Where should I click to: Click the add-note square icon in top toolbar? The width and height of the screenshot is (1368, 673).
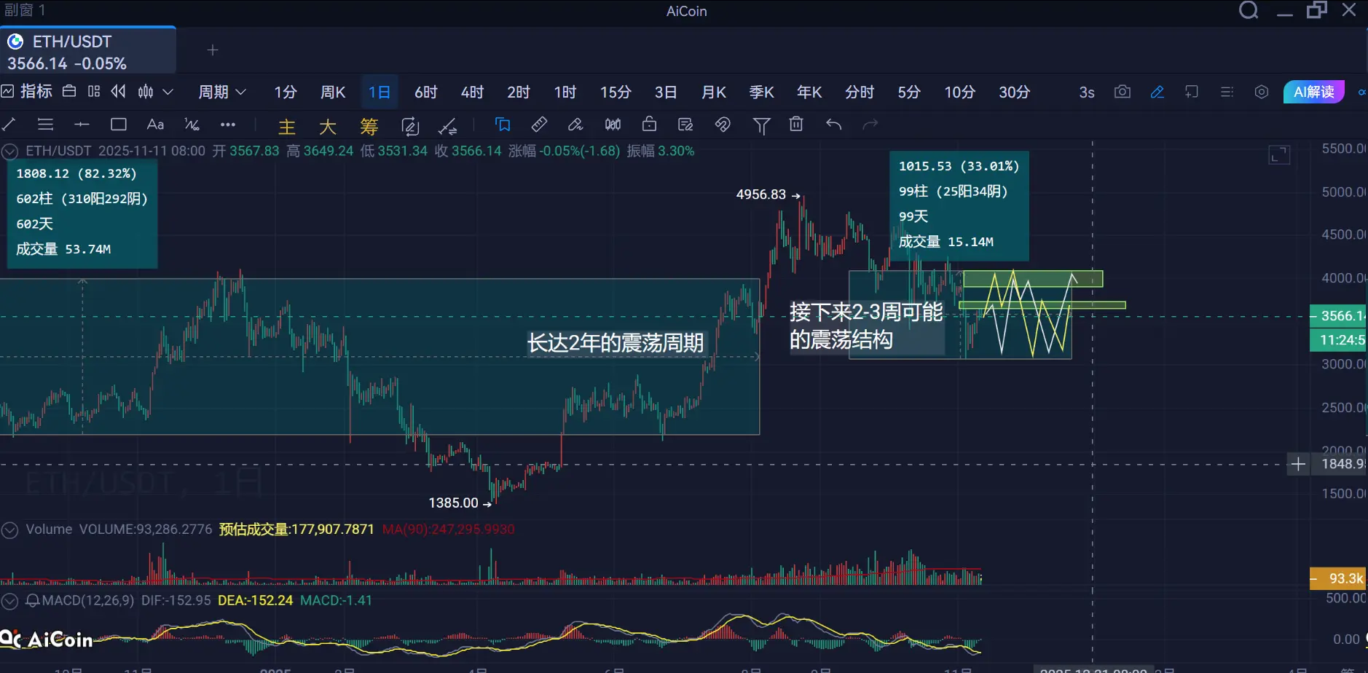click(1192, 92)
